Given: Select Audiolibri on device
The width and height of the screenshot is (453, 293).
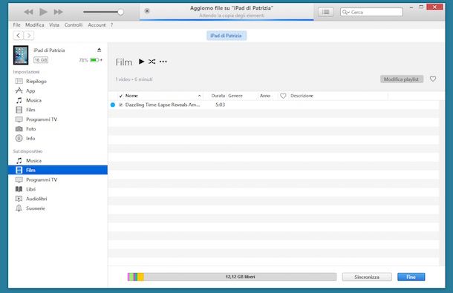Looking at the screenshot, I should (36, 199).
